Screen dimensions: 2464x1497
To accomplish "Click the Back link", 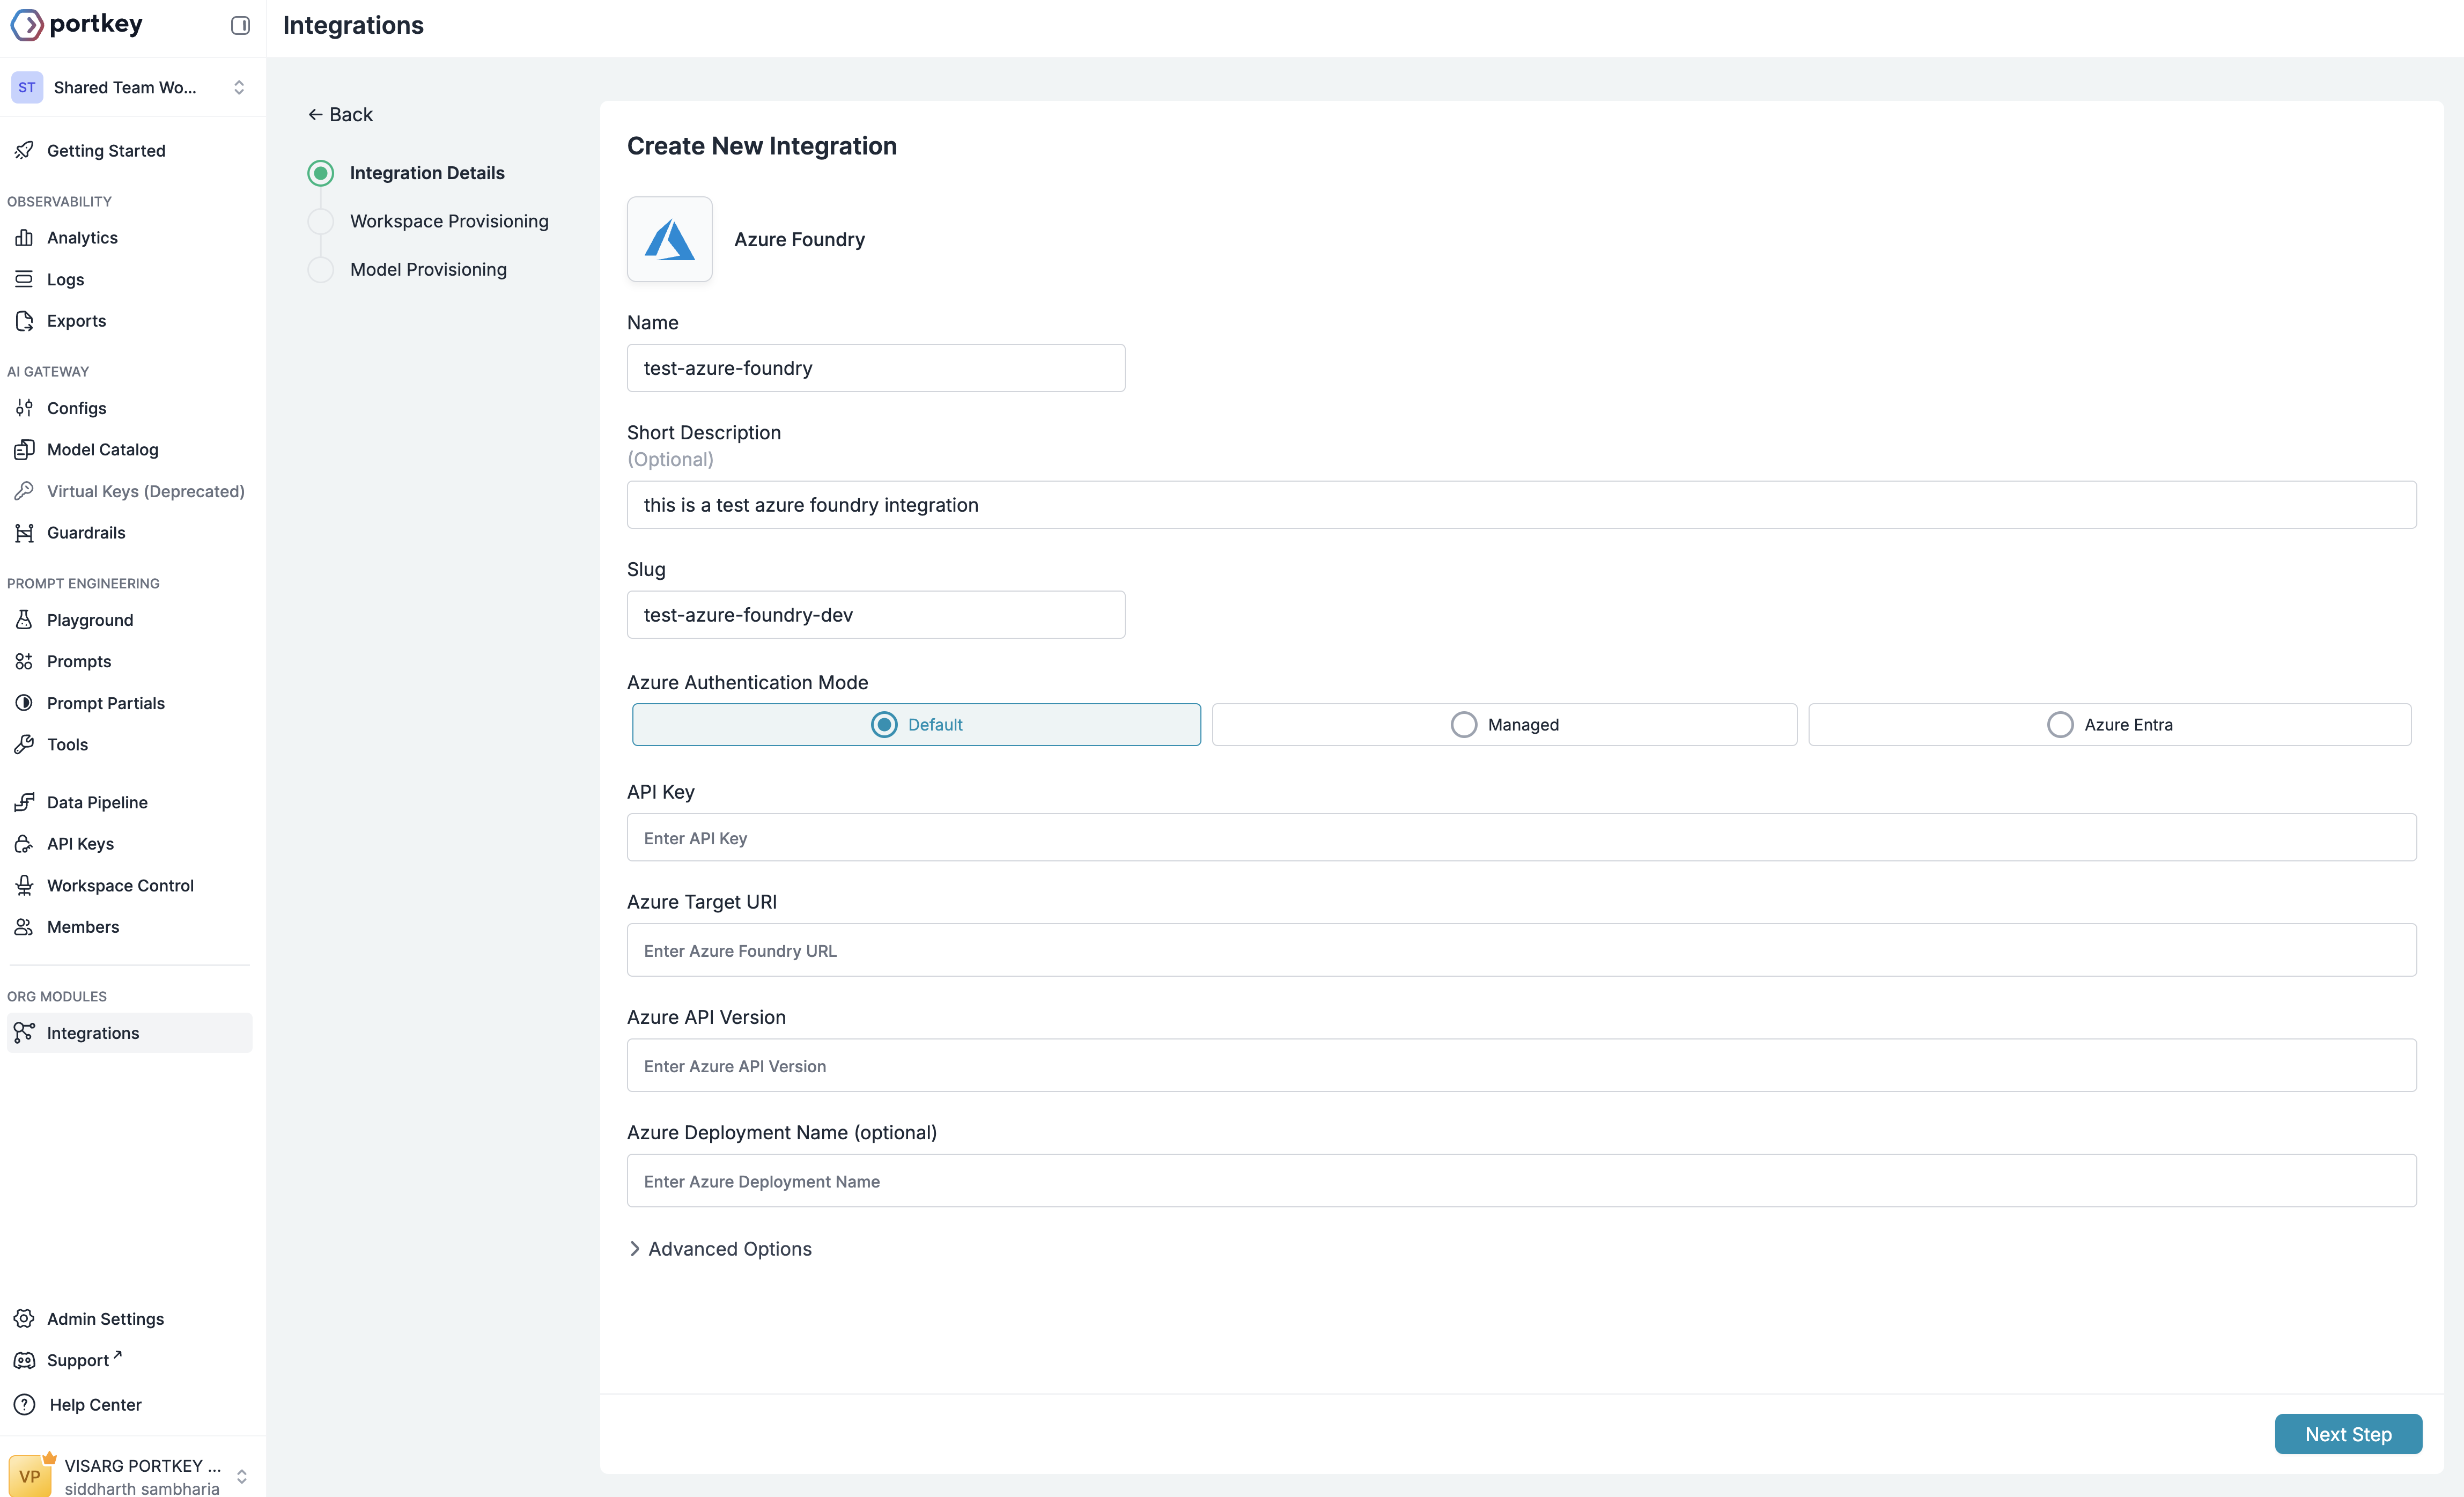I will coord(340,115).
